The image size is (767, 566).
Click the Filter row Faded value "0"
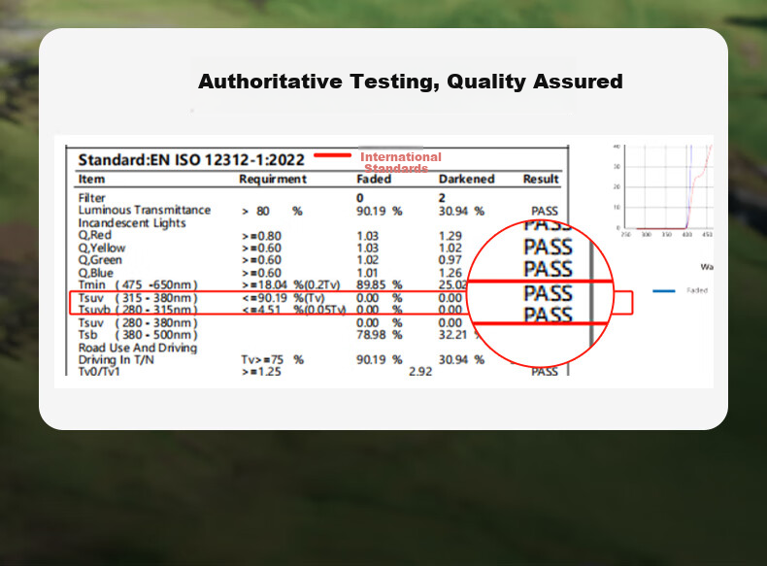point(360,198)
